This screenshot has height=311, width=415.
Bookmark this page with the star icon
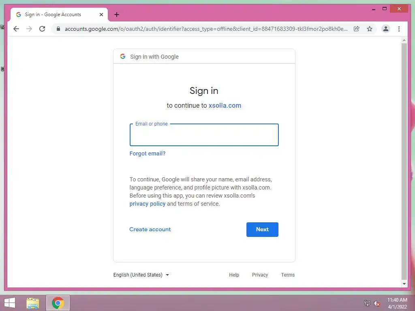coord(370,29)
